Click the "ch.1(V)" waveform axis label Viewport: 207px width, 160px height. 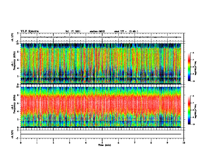pyautogui.click(x=13, y=37)
